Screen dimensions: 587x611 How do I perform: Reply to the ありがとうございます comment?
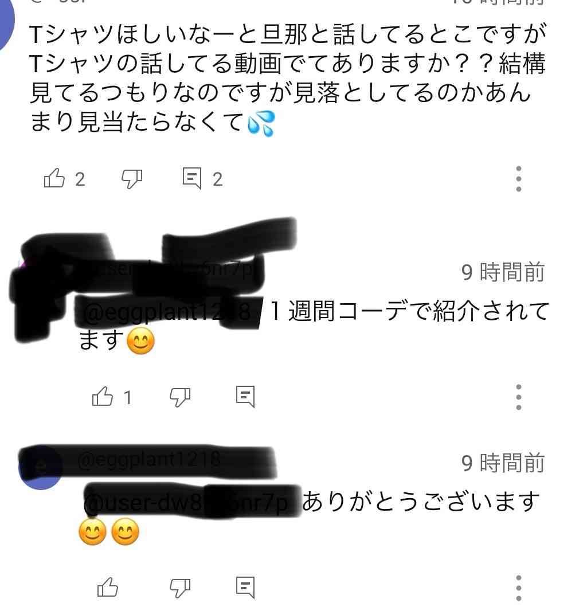pos(245,587)
